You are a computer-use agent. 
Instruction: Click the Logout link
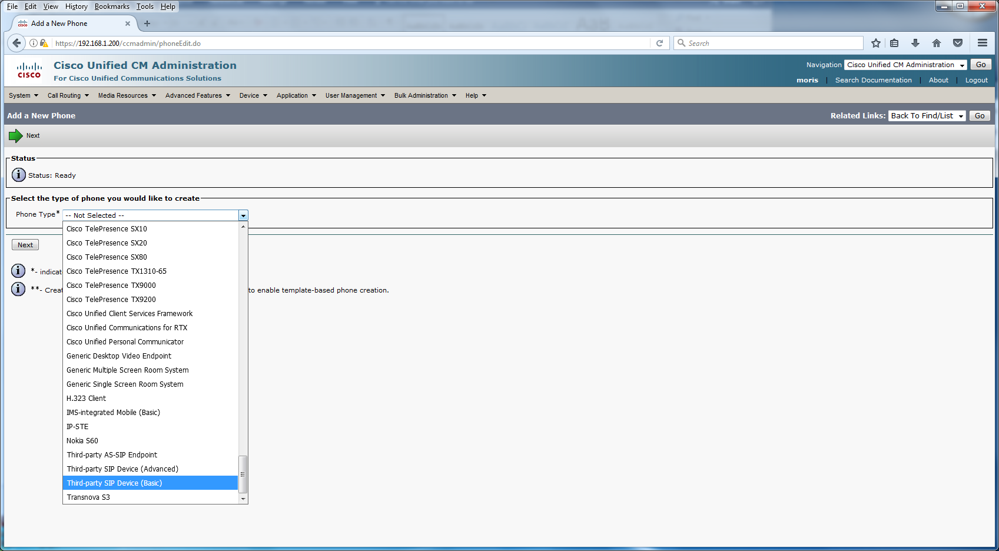(976, 80)
